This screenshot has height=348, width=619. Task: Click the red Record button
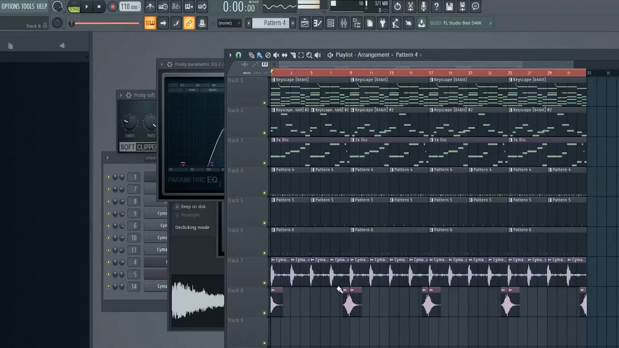113,6
